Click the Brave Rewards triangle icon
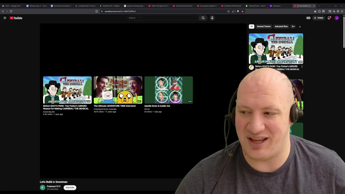 242,11
